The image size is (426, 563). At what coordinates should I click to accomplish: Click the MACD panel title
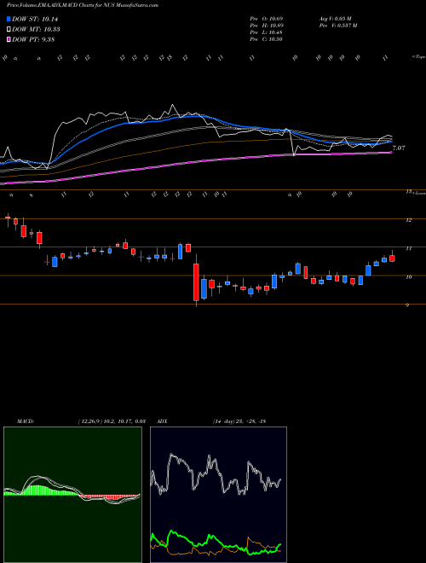click(x=25, y=421)
